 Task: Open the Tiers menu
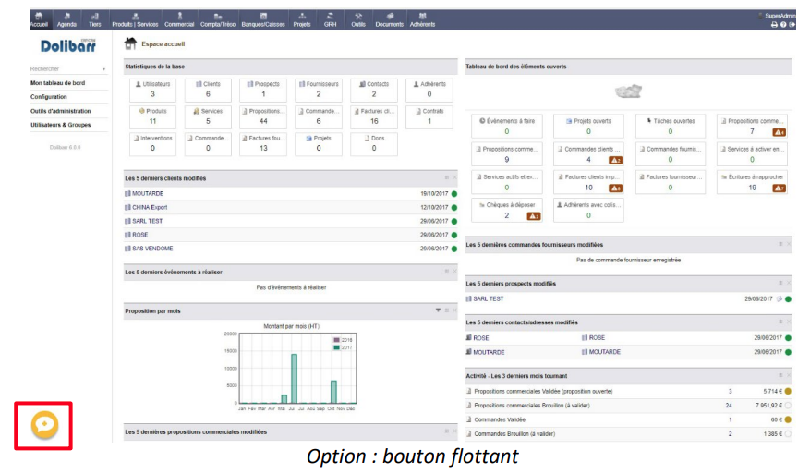94,19
